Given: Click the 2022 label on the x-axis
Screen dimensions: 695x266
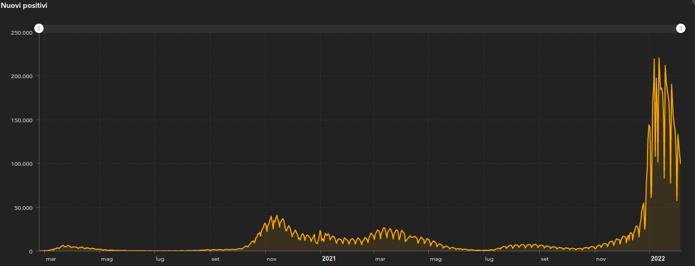Looking at the screenshot, I should point(658,259).
